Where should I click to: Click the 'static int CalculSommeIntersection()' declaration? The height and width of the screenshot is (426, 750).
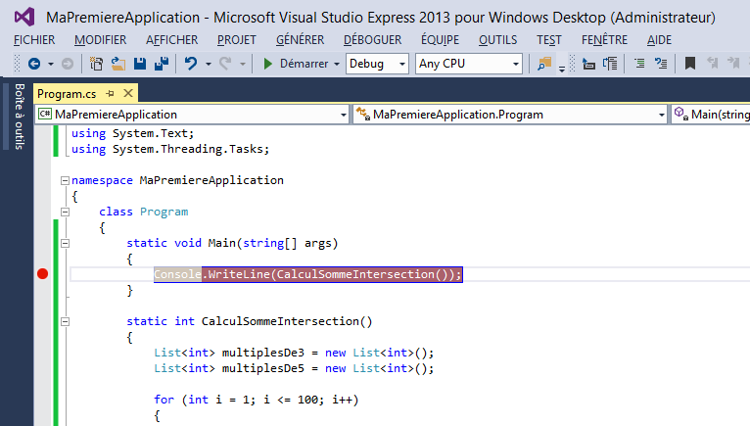coord(250,321)
